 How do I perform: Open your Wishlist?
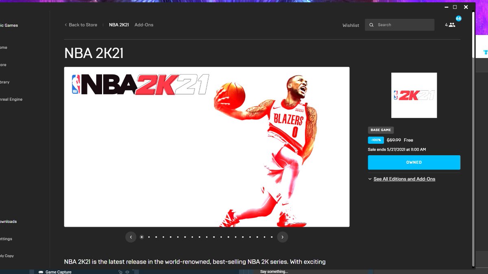(351, 25)
